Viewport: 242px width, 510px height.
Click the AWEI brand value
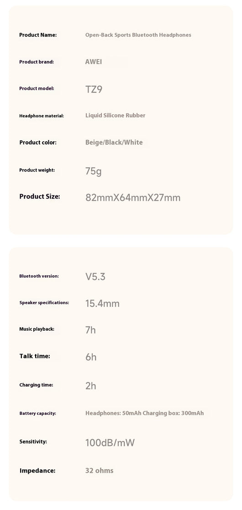(x=94, y=61)
